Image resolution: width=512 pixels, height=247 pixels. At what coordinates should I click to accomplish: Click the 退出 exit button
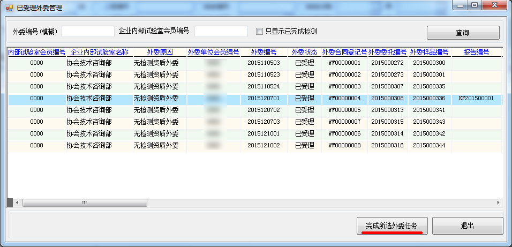[468, 226]
